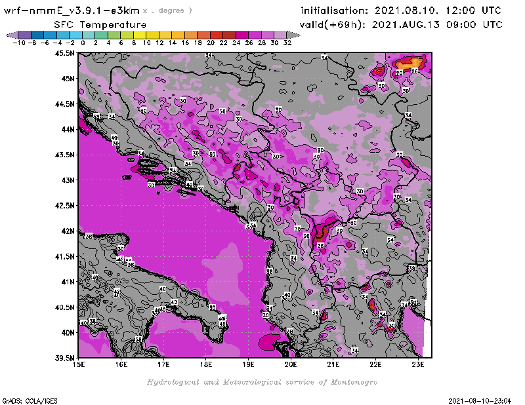
Task: Click the longitude label '19E'
Action: pyautogui.click(x=248, y=364)
